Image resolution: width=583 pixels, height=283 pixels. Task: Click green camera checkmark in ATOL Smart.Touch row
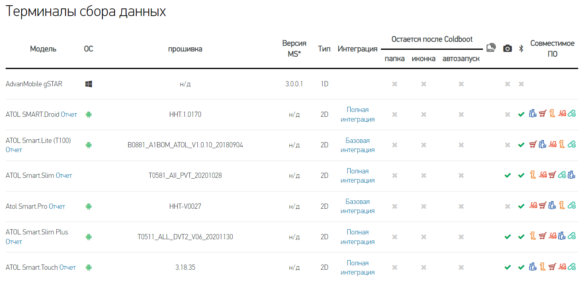click(507, 267)
